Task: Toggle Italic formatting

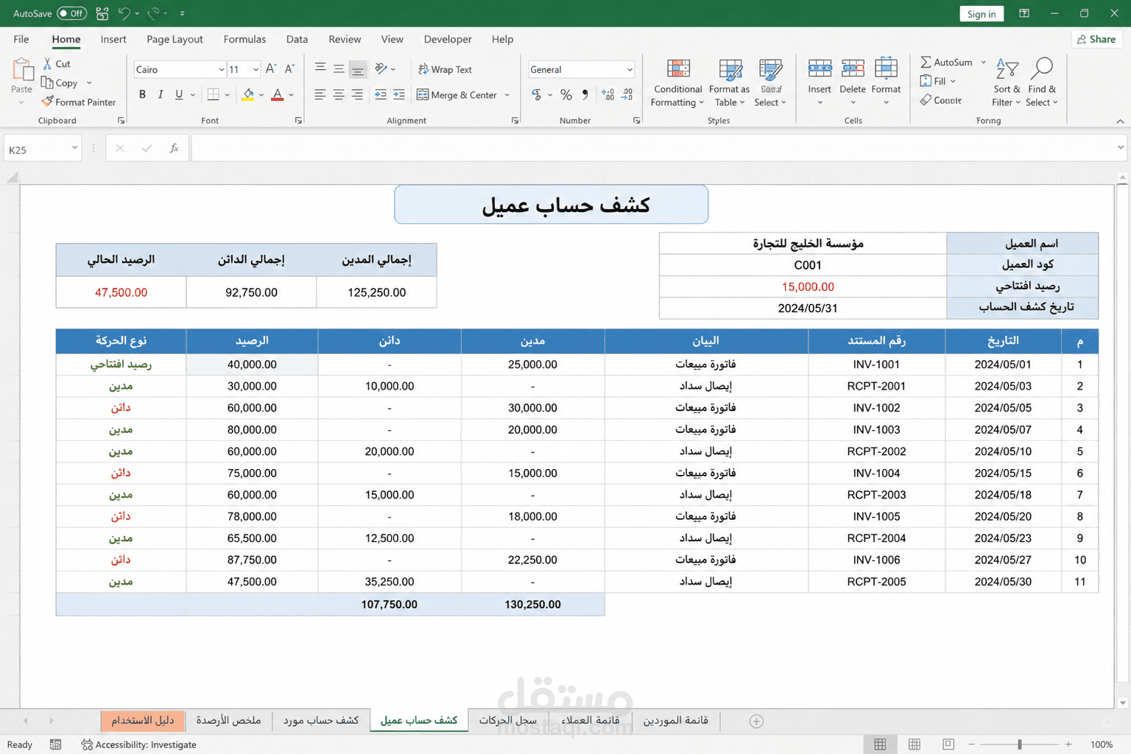Action: (160, 94)
